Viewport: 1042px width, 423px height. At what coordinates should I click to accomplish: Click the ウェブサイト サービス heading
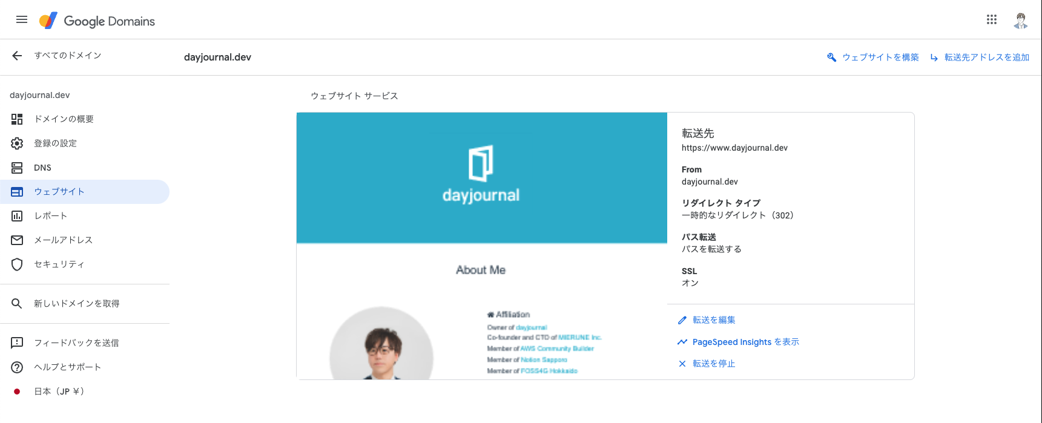354,96
